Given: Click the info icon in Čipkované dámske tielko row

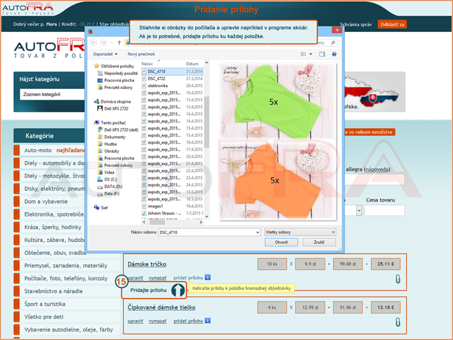Looking at the screenshot, I should point(208,320).
